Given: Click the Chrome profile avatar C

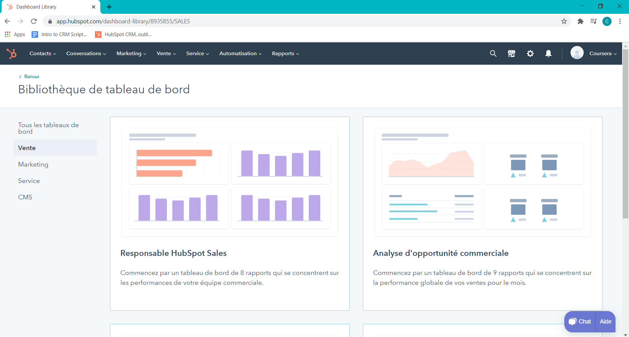Looking at the screenshot, I should (607, 21).
